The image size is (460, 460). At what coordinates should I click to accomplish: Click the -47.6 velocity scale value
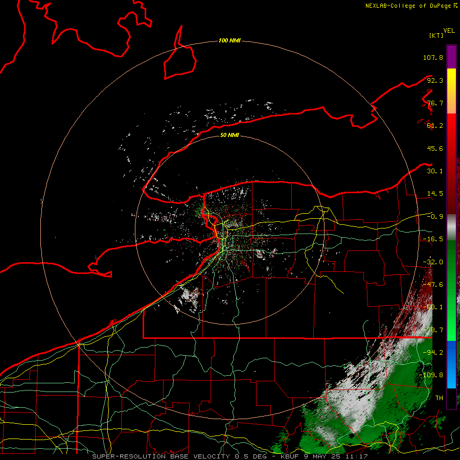433,285
